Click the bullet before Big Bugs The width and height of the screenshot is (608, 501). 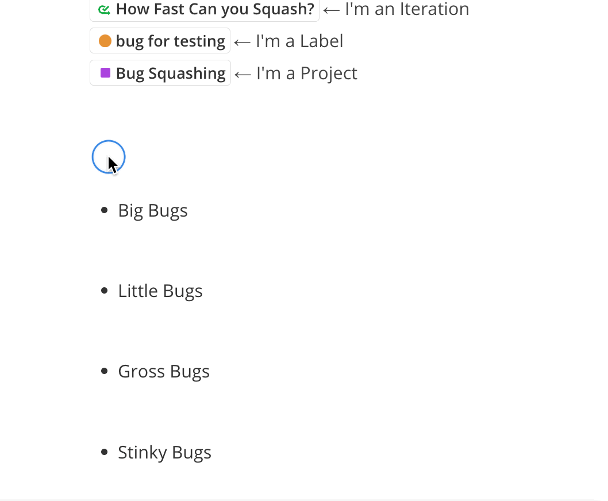pos(104,210)
